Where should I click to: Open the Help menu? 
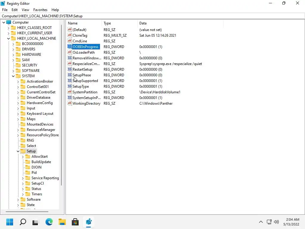tap(55, 10)
